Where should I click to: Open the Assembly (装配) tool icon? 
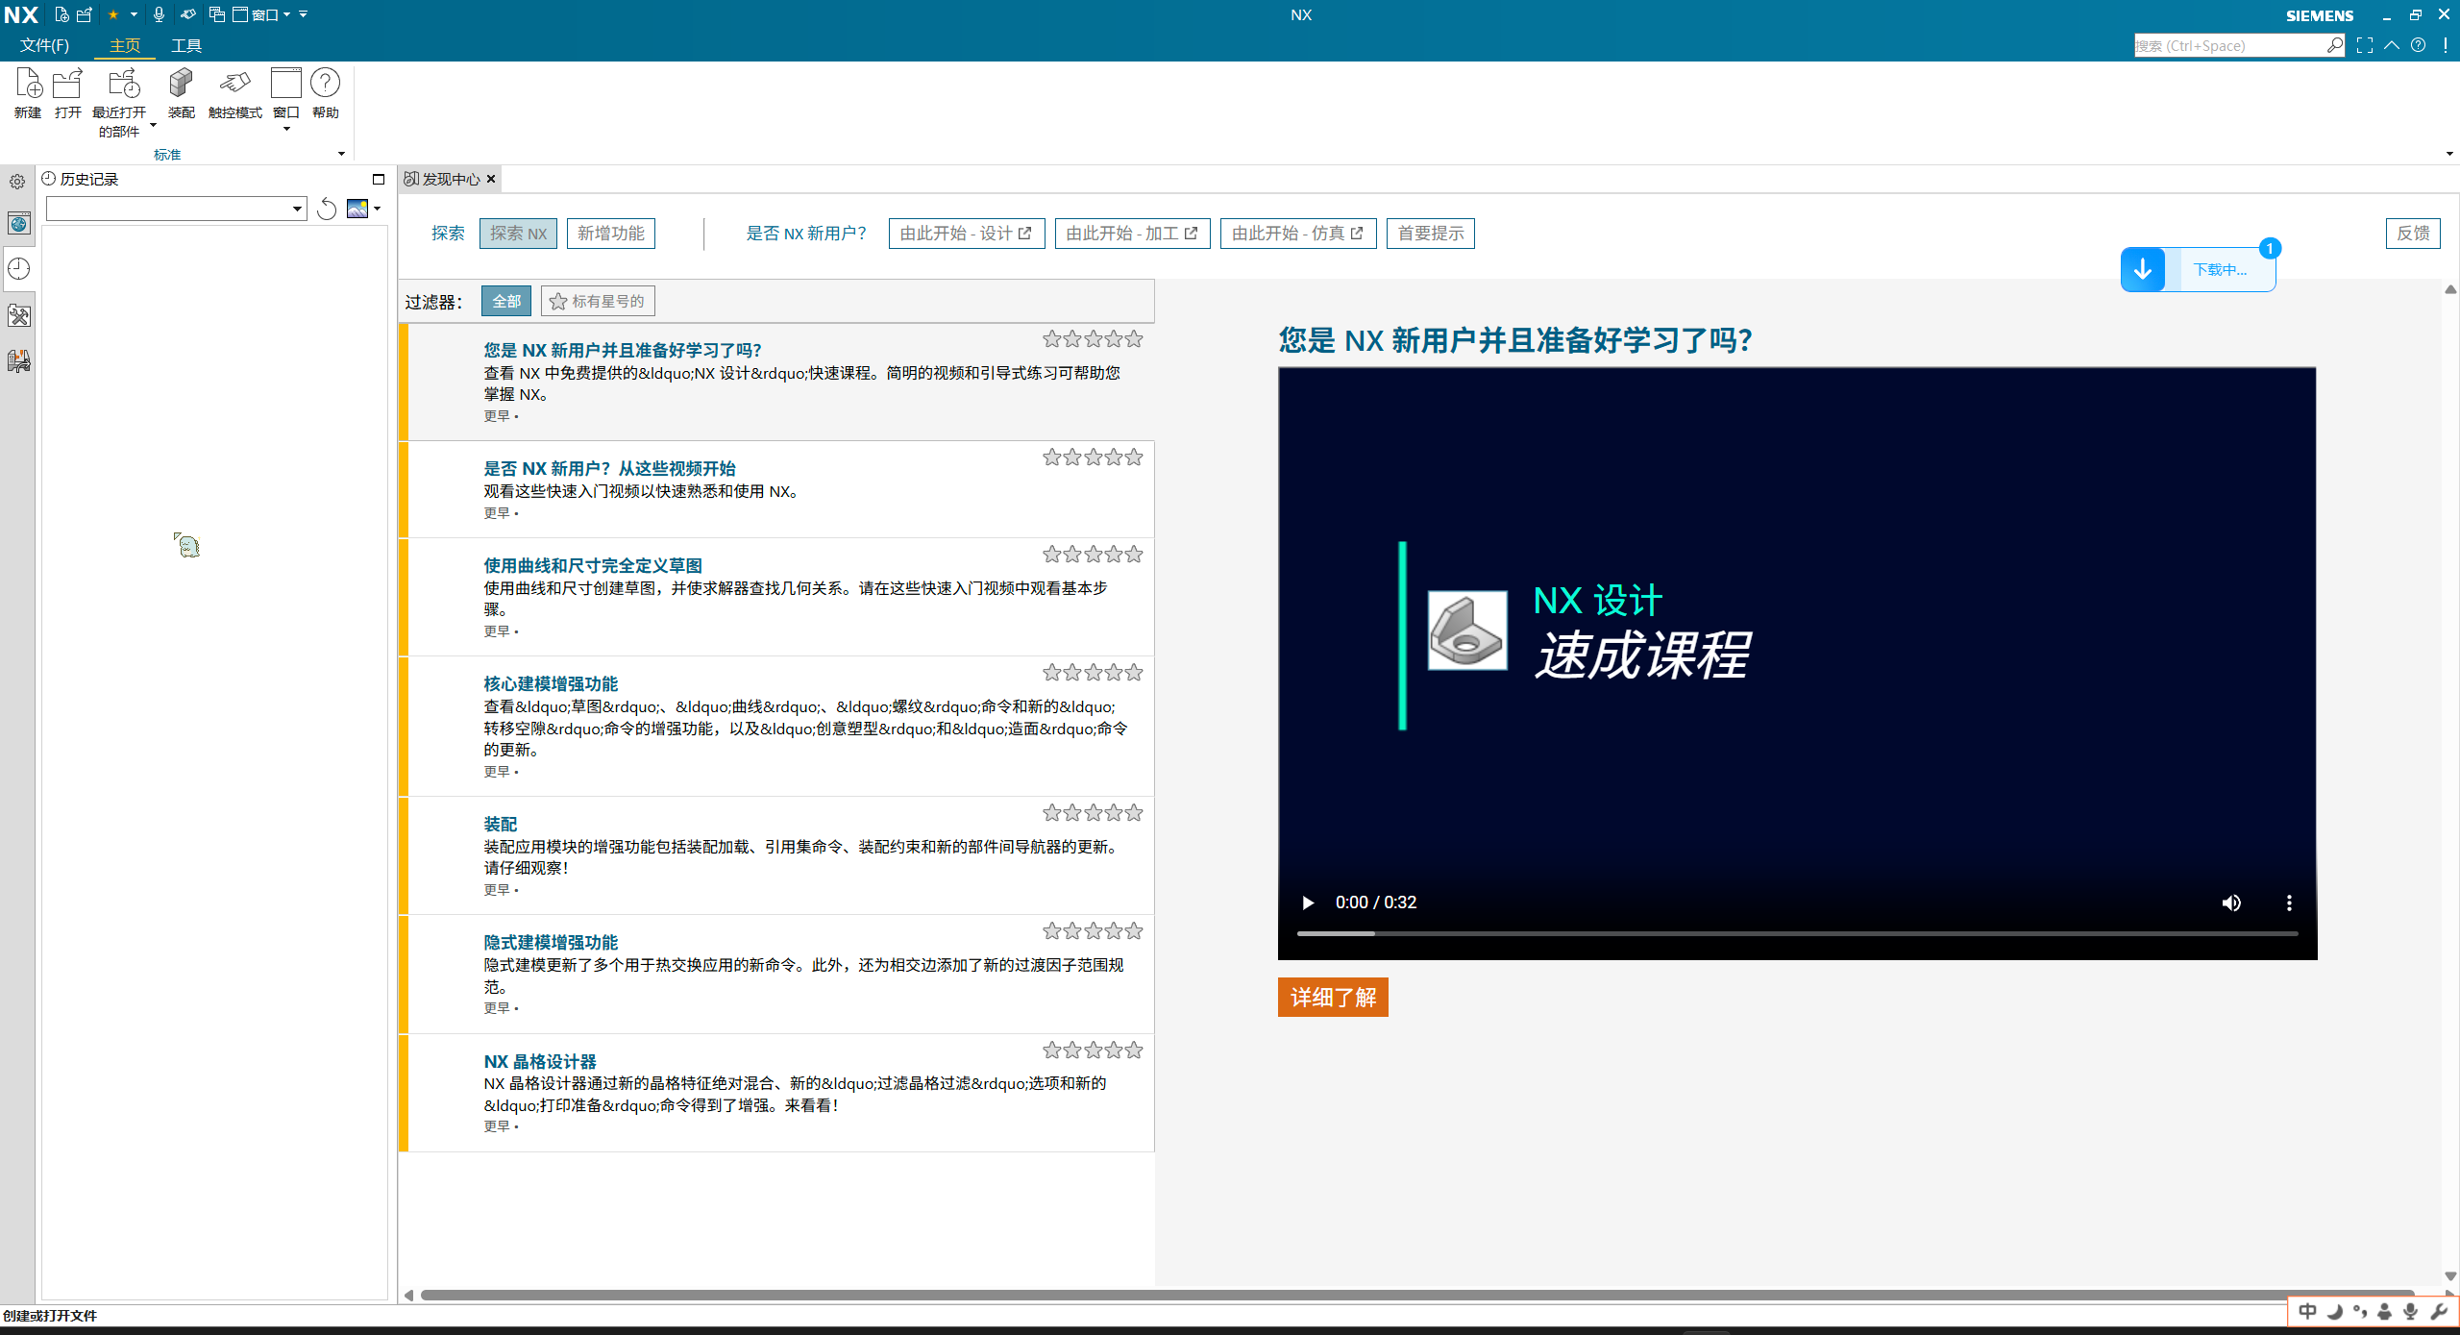pos(181,85)
